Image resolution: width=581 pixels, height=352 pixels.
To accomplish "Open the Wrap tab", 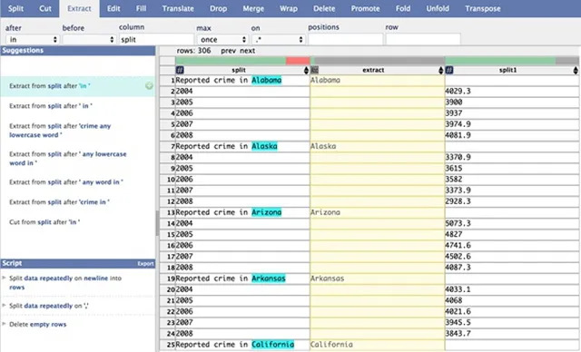I will coord(289,8).
